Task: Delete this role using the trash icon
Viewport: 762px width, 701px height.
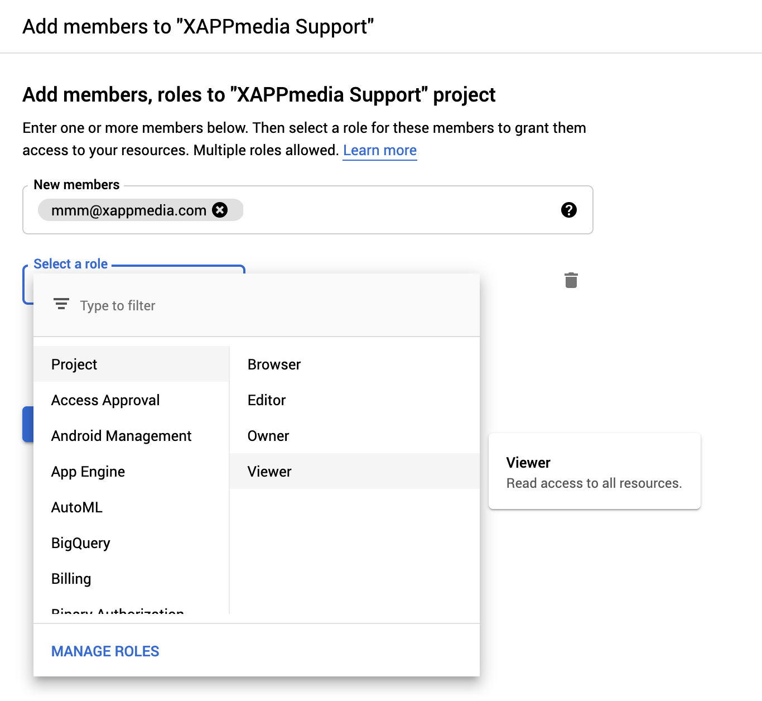Action: [571, 280]
